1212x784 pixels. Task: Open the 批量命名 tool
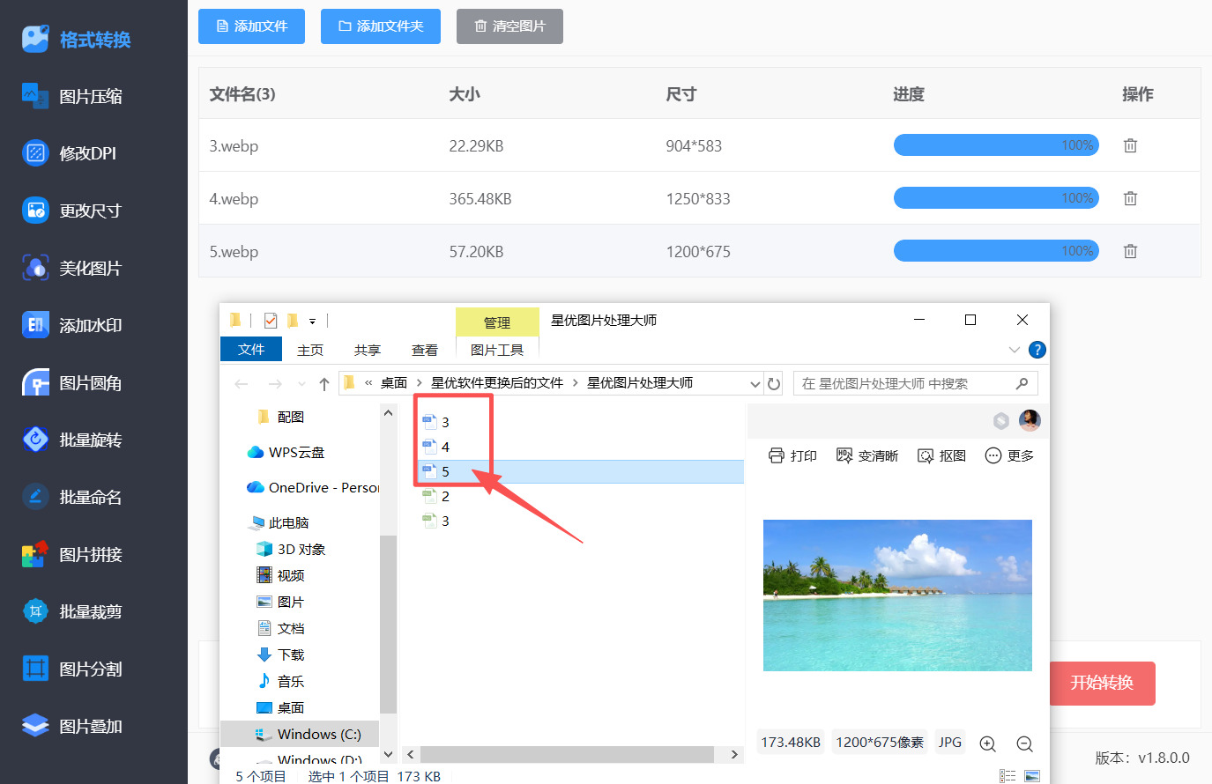pyautogui.click(x=72, y=497)
